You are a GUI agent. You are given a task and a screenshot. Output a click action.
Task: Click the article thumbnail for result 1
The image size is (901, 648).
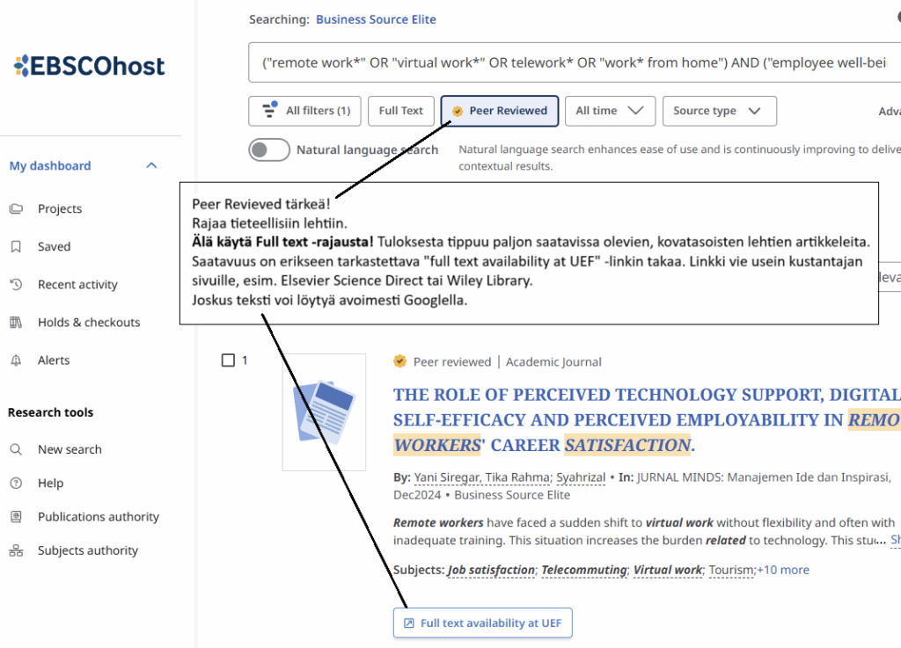click(x=324, y=412)
